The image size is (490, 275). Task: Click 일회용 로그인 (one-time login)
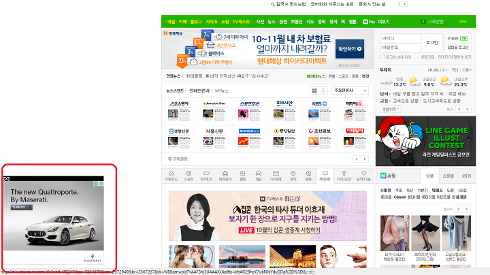[458, 47]
